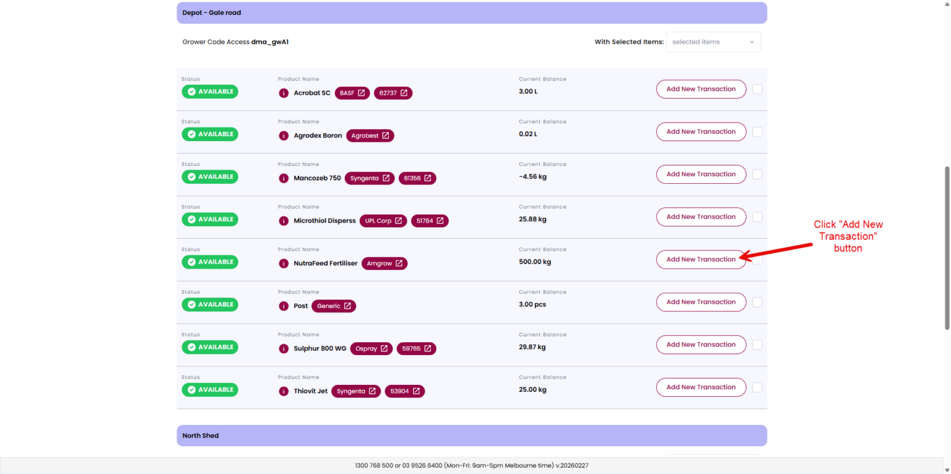Show info for Thiovit Jet
The width and height of the screenshot is (951, 474).
[284, 392]
